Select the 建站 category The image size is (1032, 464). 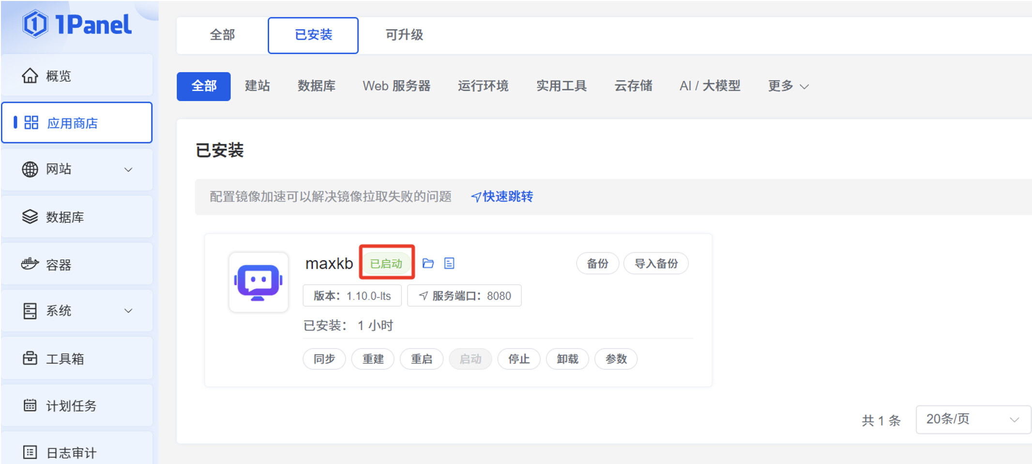[258, 86]
